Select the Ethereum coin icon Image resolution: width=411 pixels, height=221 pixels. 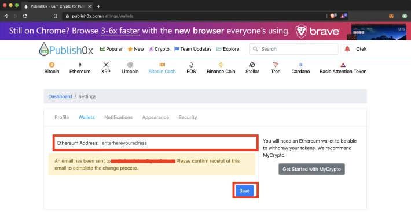[x=80, y=65]
